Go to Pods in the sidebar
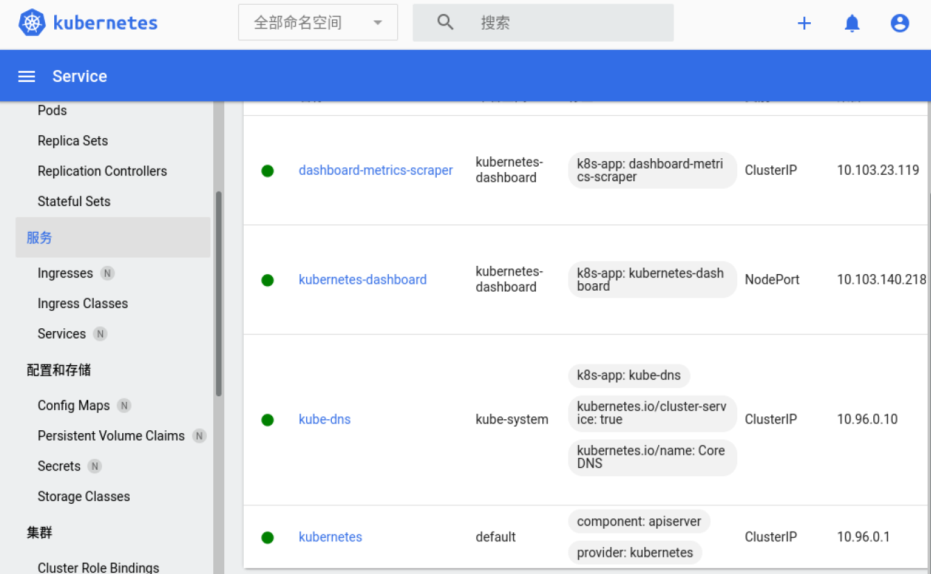Screen dimensions: 931x574 [x=52, y=110]
